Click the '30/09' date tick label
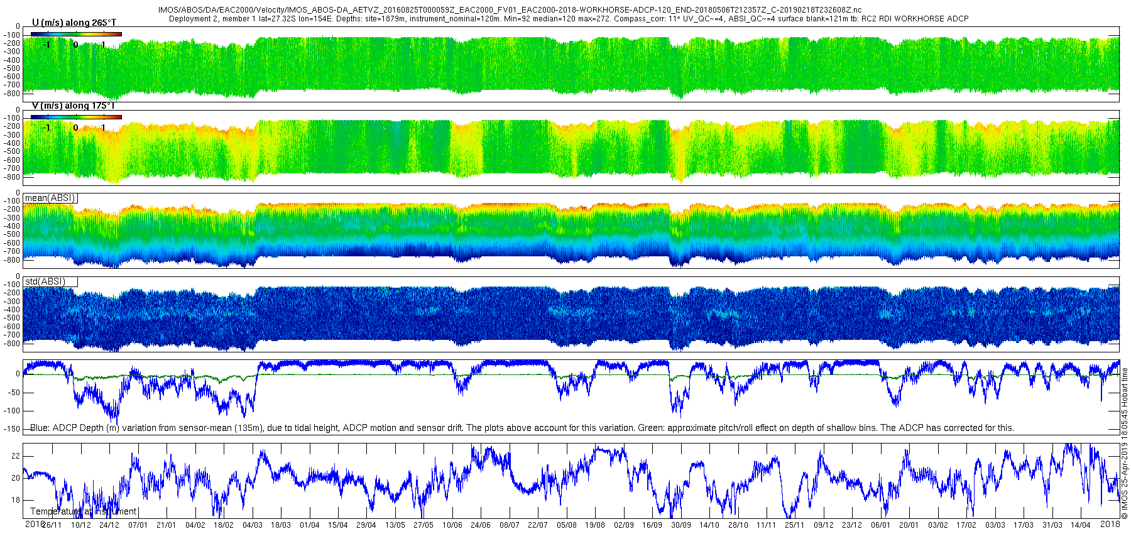The height and width of the screenshot is (534, 1131). tap(681, 525)
